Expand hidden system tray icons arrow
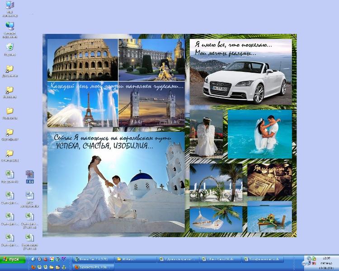339x271 pixels. (x=304, y=262)
